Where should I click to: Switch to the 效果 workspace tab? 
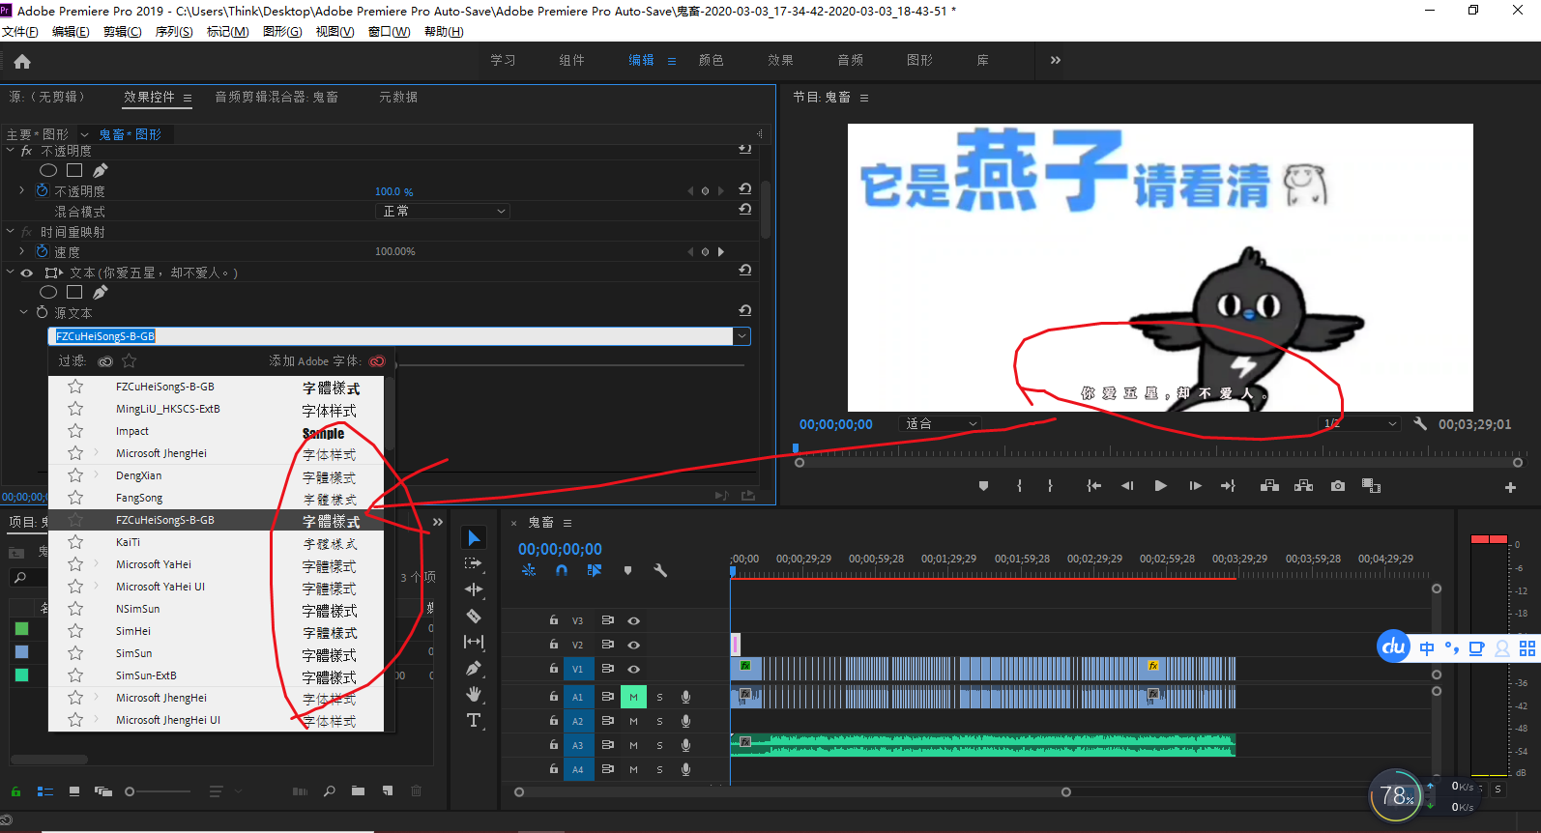coord(781,60)
